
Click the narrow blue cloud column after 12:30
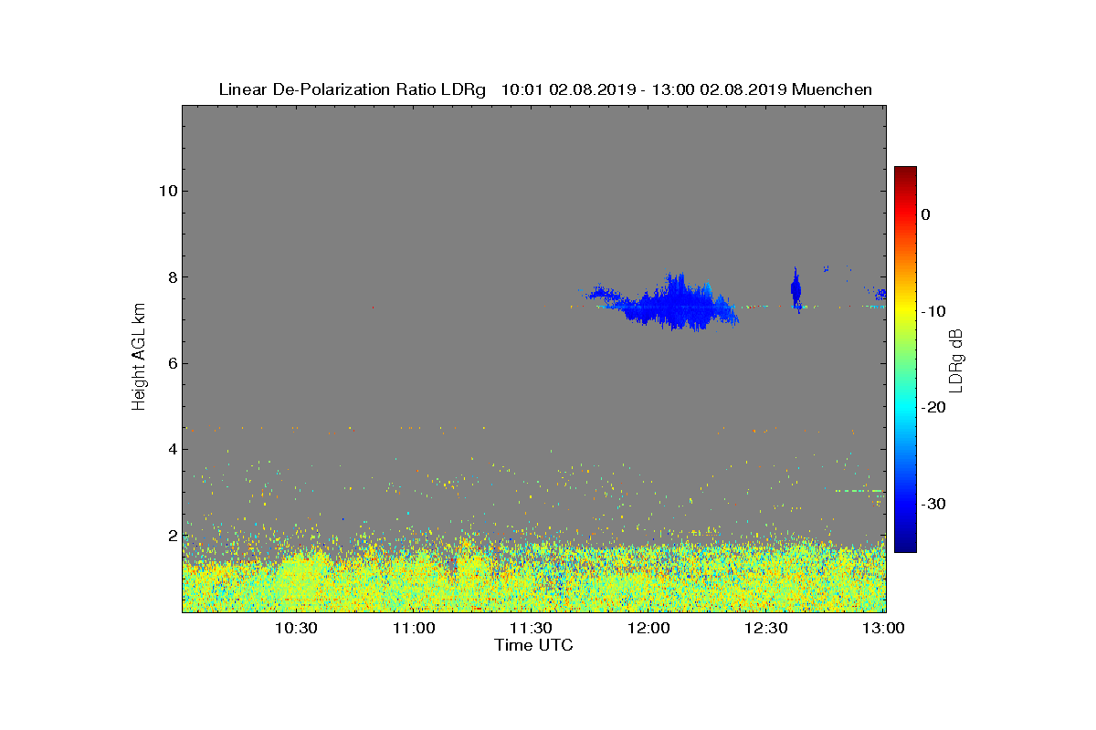click(x=796, y=290)
